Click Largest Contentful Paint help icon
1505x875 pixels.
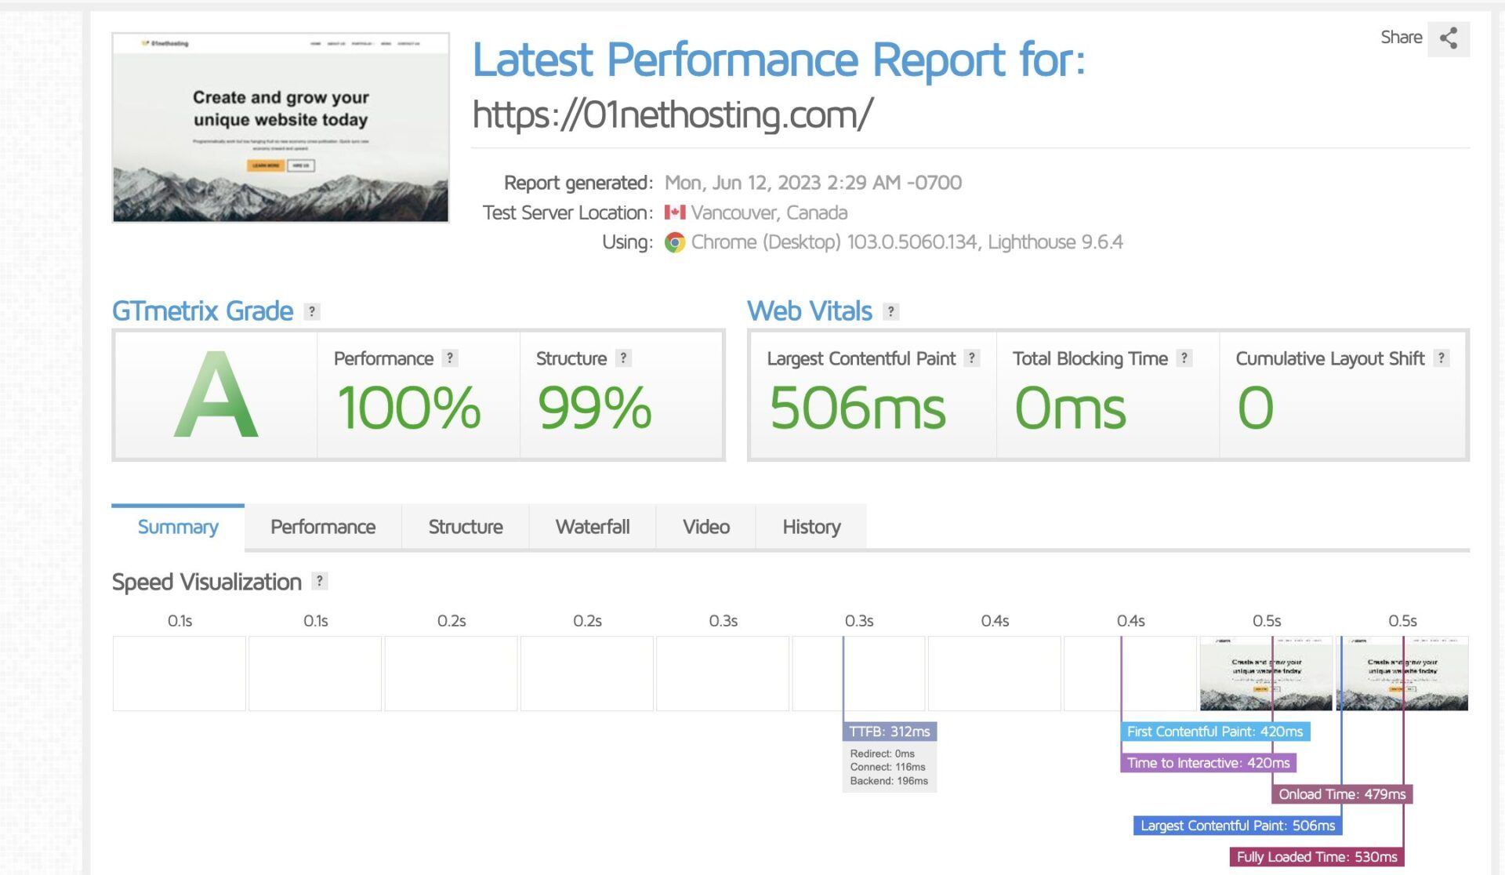click(972, 358)
